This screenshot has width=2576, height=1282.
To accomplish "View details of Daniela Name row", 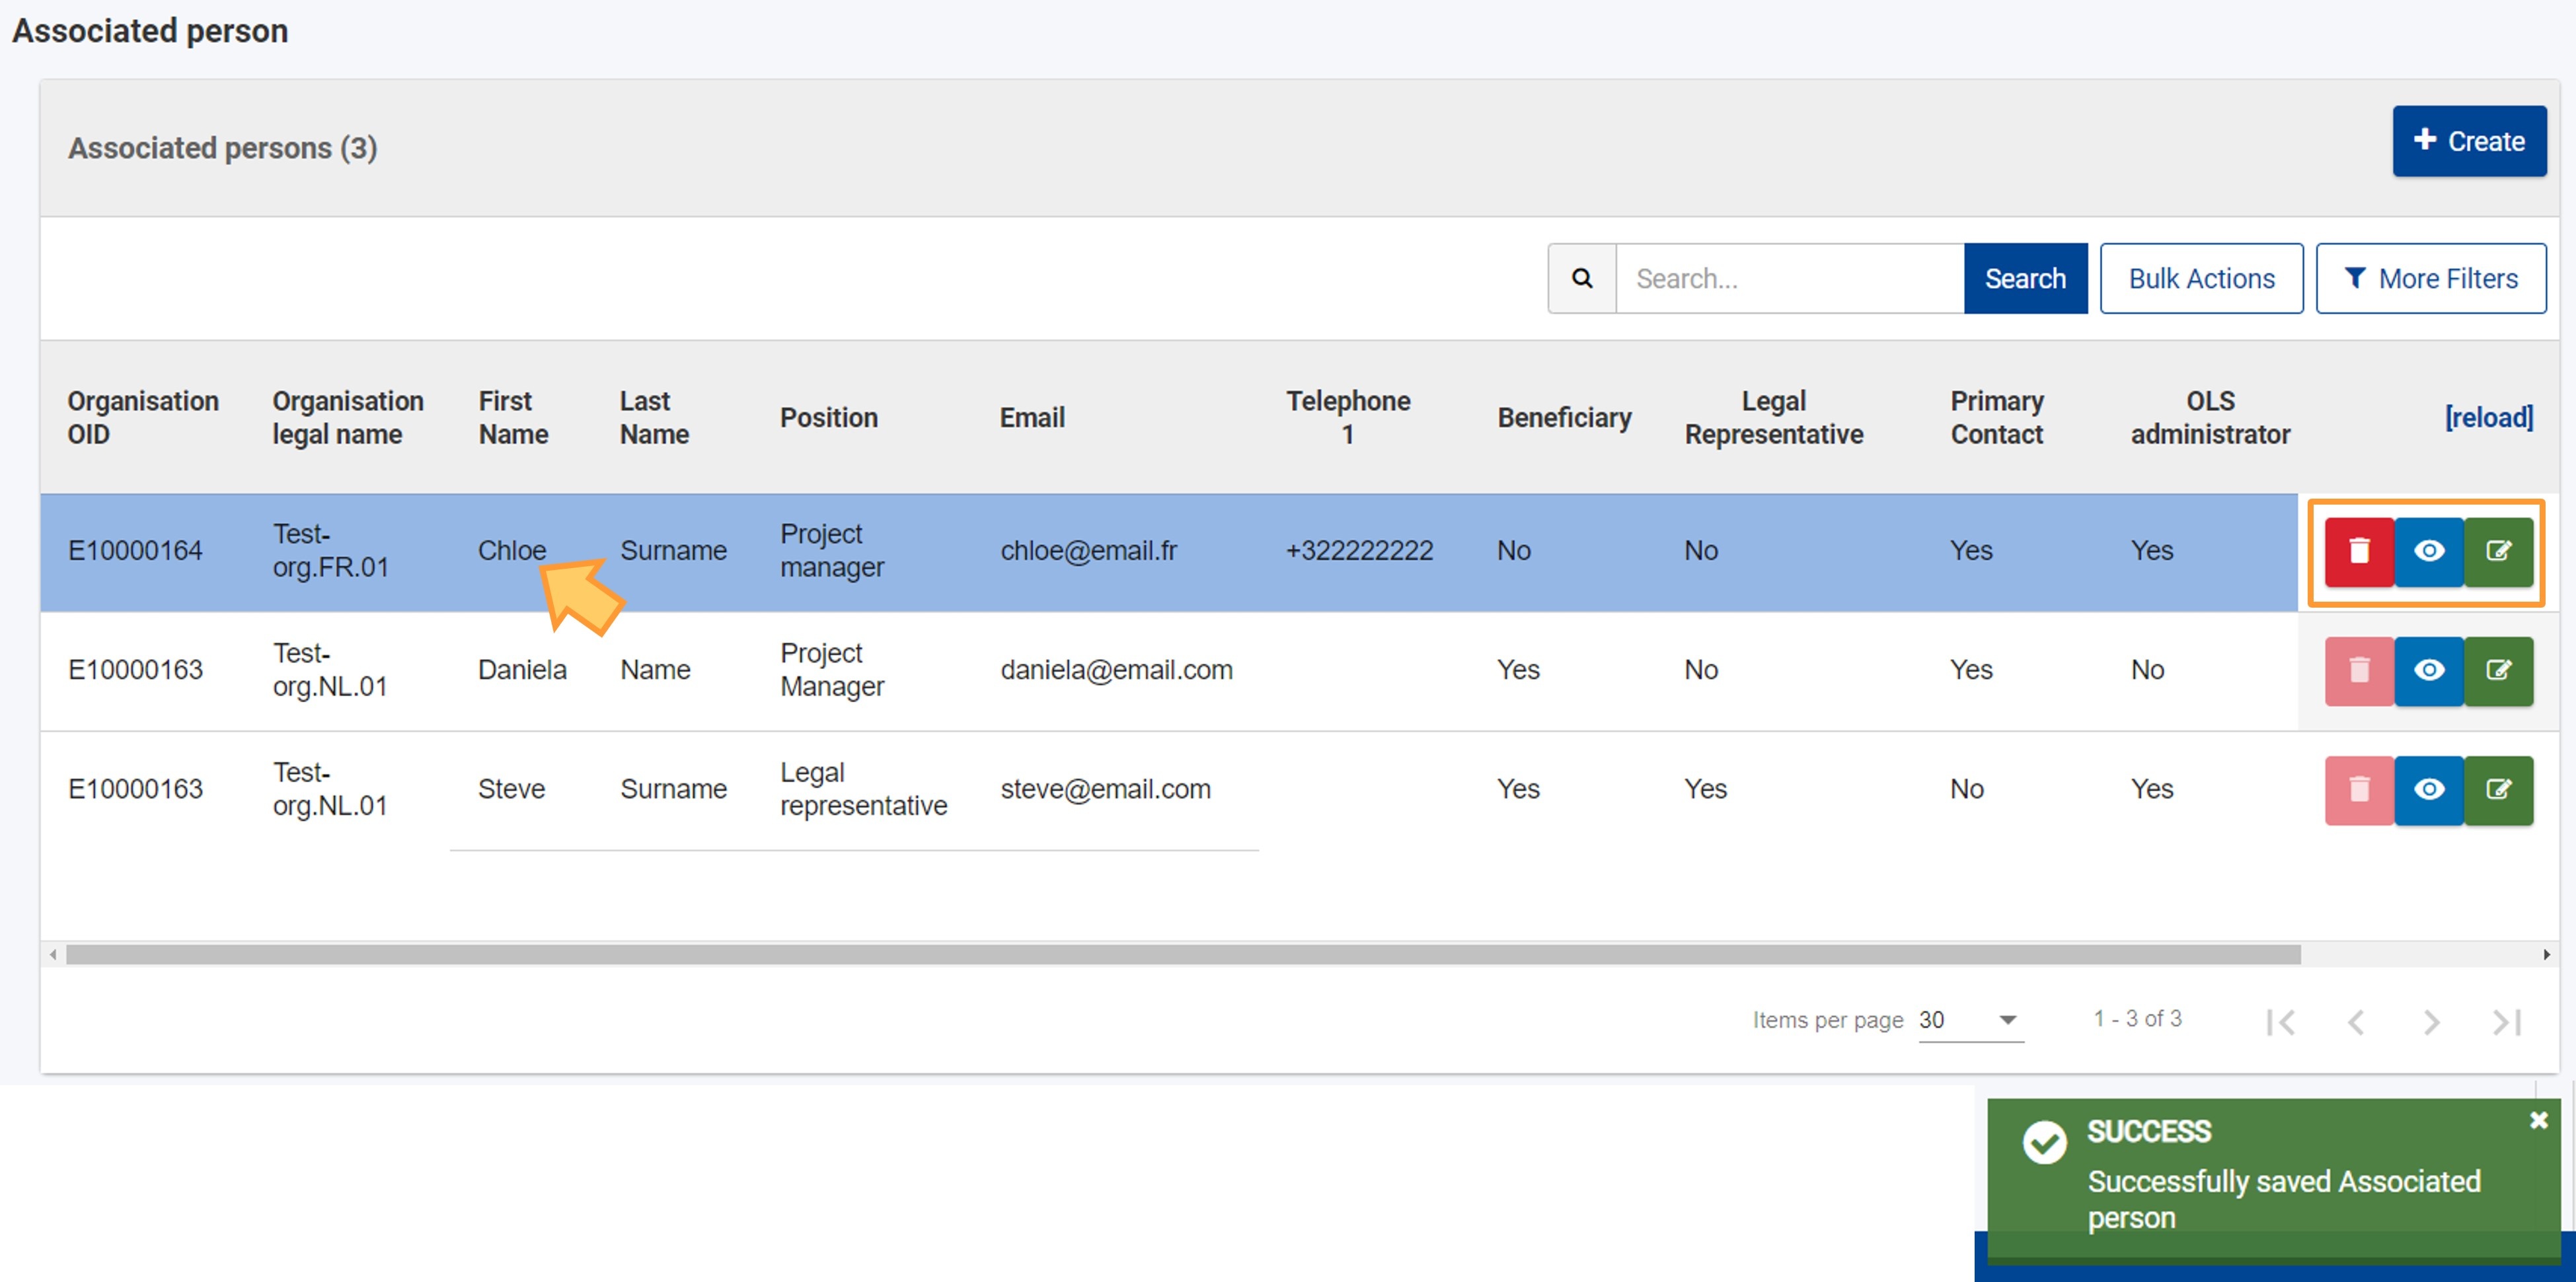I will [x=2429, y=670].
